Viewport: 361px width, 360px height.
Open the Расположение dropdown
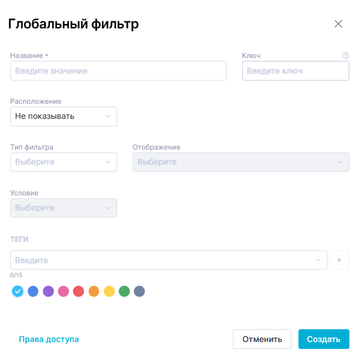pos(64,117)
